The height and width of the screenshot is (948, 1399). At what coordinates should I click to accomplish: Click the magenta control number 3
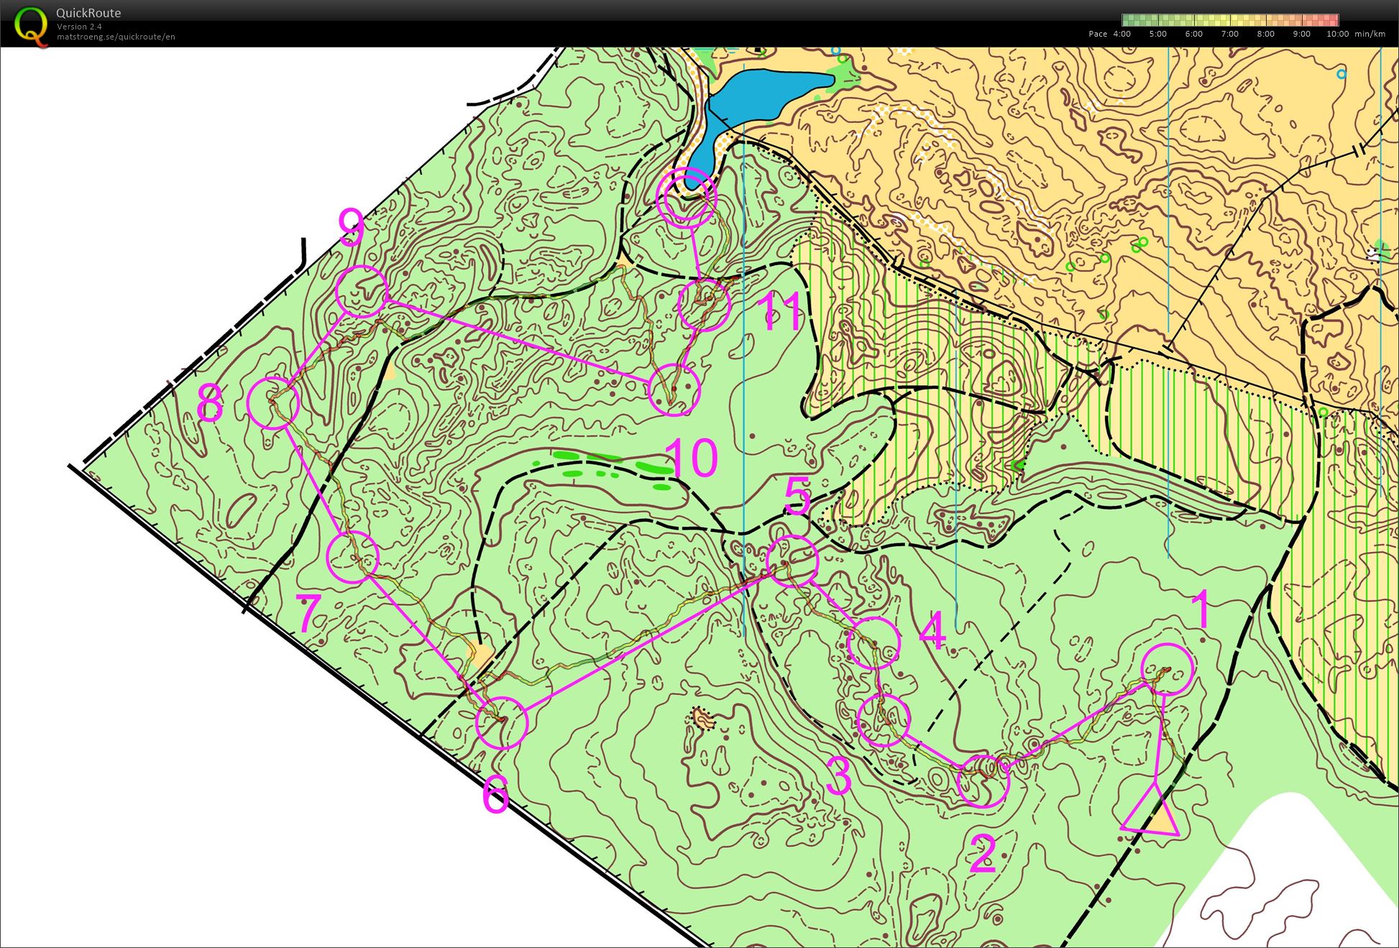click(838, 776)
